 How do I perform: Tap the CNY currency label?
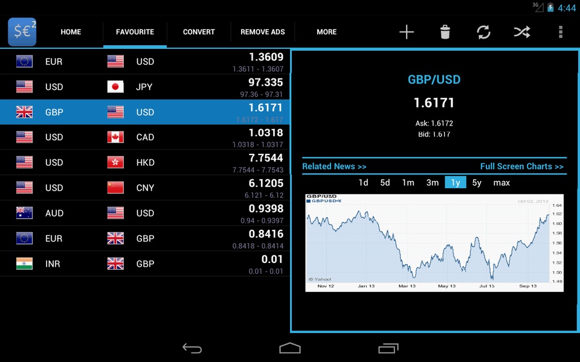click(145, 188)
